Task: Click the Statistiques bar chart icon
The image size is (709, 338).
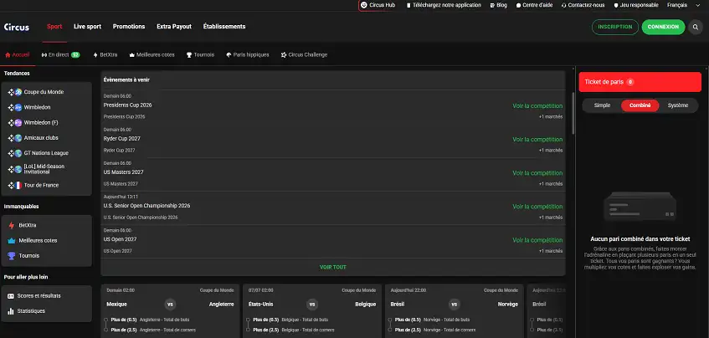Action: click(10, 311)
